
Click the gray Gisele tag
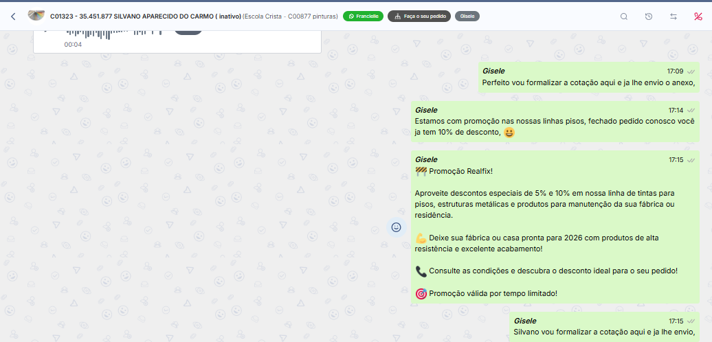point(467,16)
